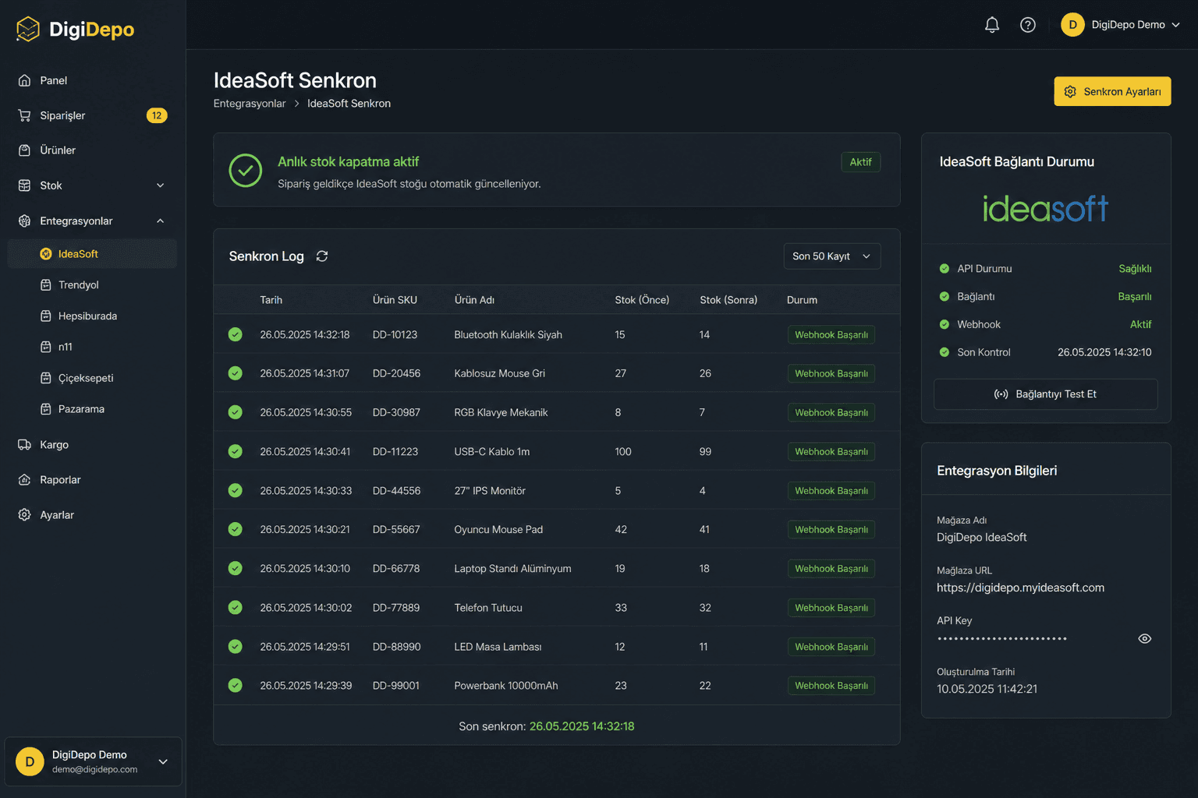Image resolution: width=1198 pixels, height=798 pixels.
Task: Click the Kargo truck icon
Action: 24,445
